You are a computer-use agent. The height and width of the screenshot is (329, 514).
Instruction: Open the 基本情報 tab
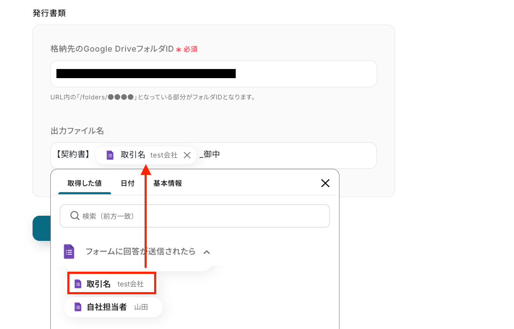(x=168, y=183)
